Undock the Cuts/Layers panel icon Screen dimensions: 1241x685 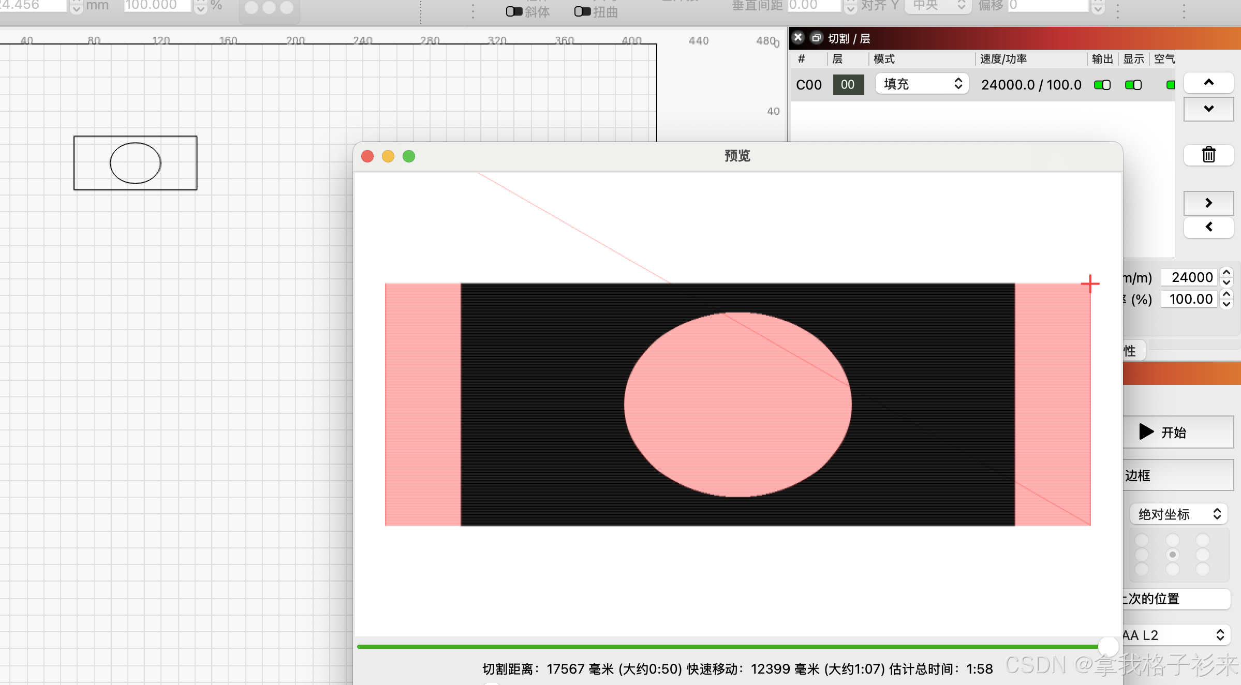pyautogui.click(x=816, y=38)
